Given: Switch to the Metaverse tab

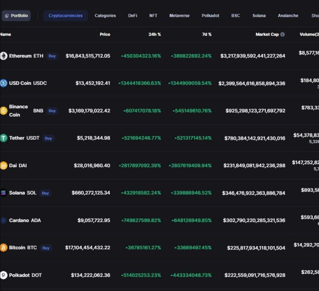Looking at the screenshot, I should click(179, 16).
